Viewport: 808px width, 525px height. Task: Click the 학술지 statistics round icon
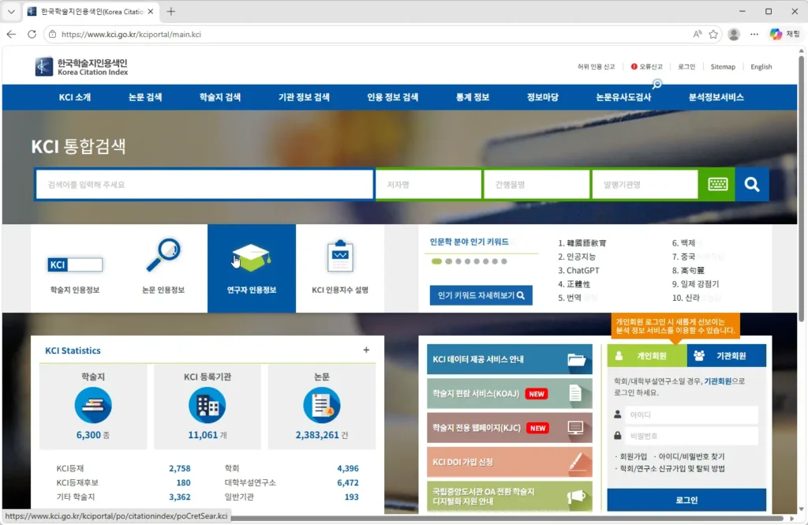pyautogui.click(x=93, y=405)
